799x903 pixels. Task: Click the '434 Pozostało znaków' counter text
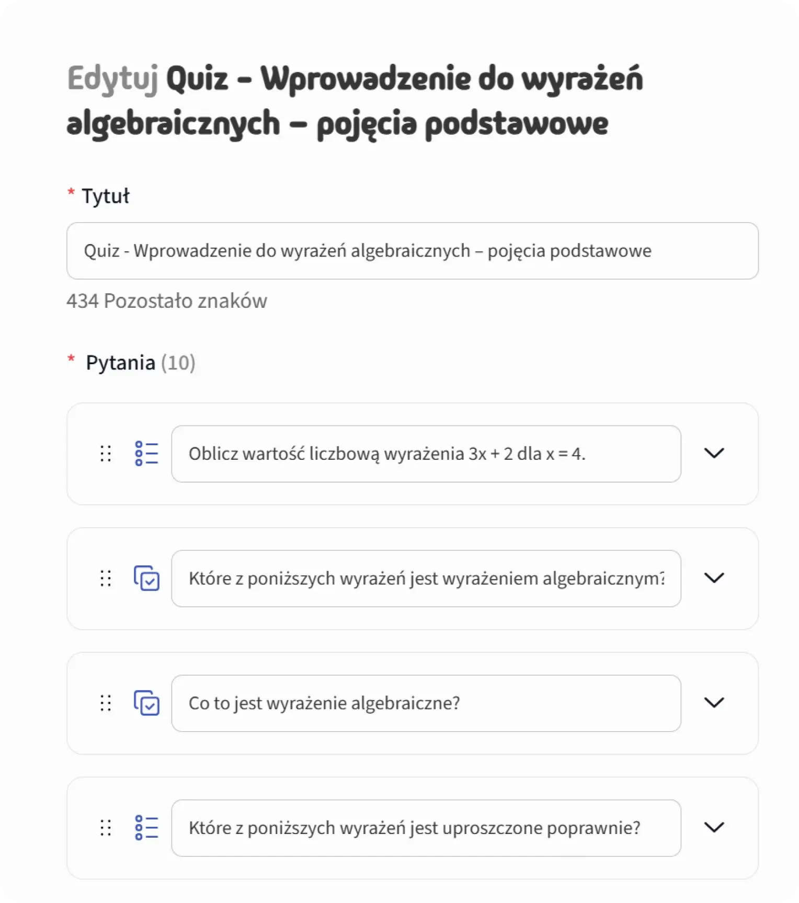167,301
